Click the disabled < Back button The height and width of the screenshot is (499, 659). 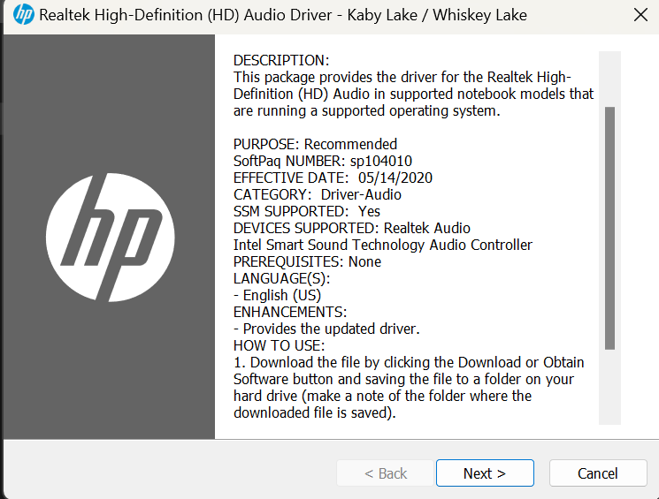(385, 473)
